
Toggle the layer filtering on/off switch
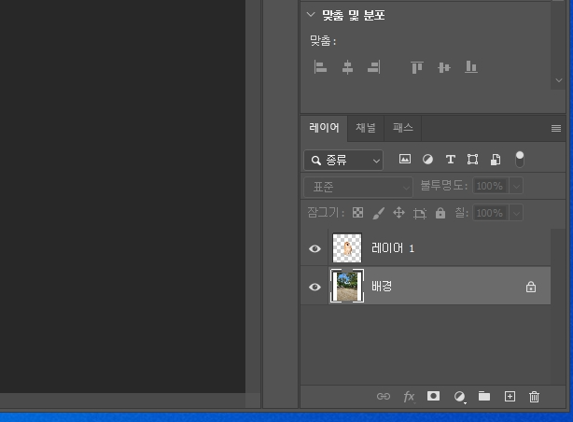pyautogui.click(x=519, y=160)
